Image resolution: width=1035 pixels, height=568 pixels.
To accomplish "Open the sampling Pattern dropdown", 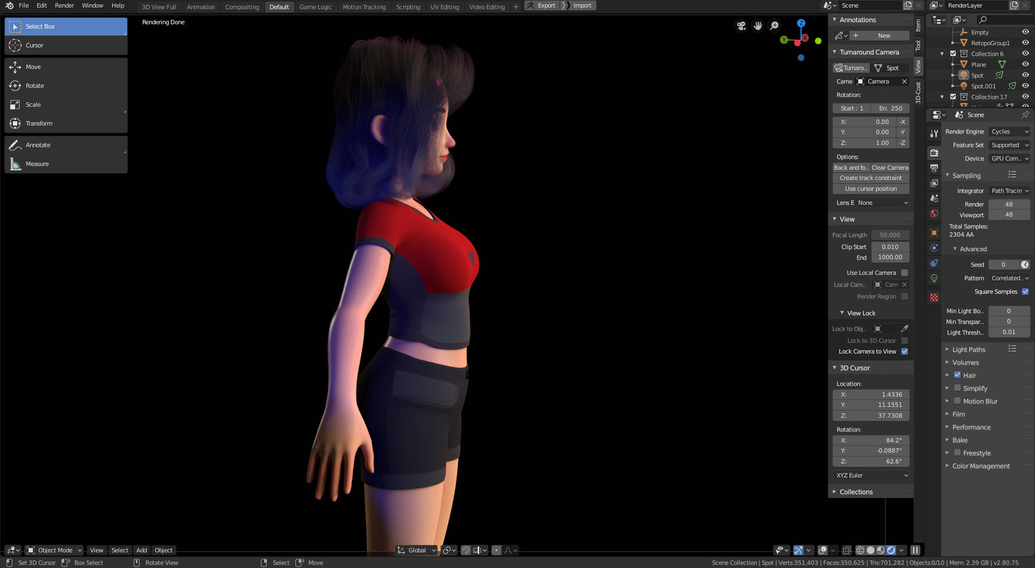I will click(x=1009, y=278).
